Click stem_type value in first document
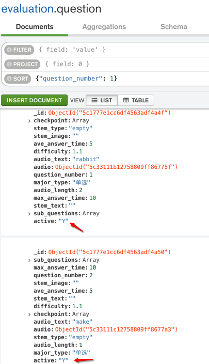 point(81,128)
